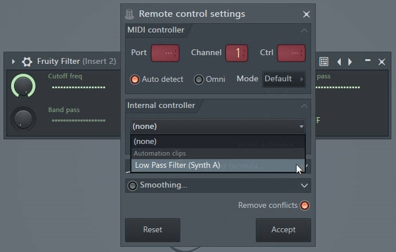This screenshot has height=252, width=396.
Task: Open Fruity Filter gear settings icon
Action: 27,62
